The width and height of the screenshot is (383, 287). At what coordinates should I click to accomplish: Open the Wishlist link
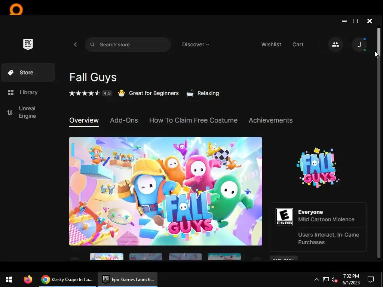point(271,44)
